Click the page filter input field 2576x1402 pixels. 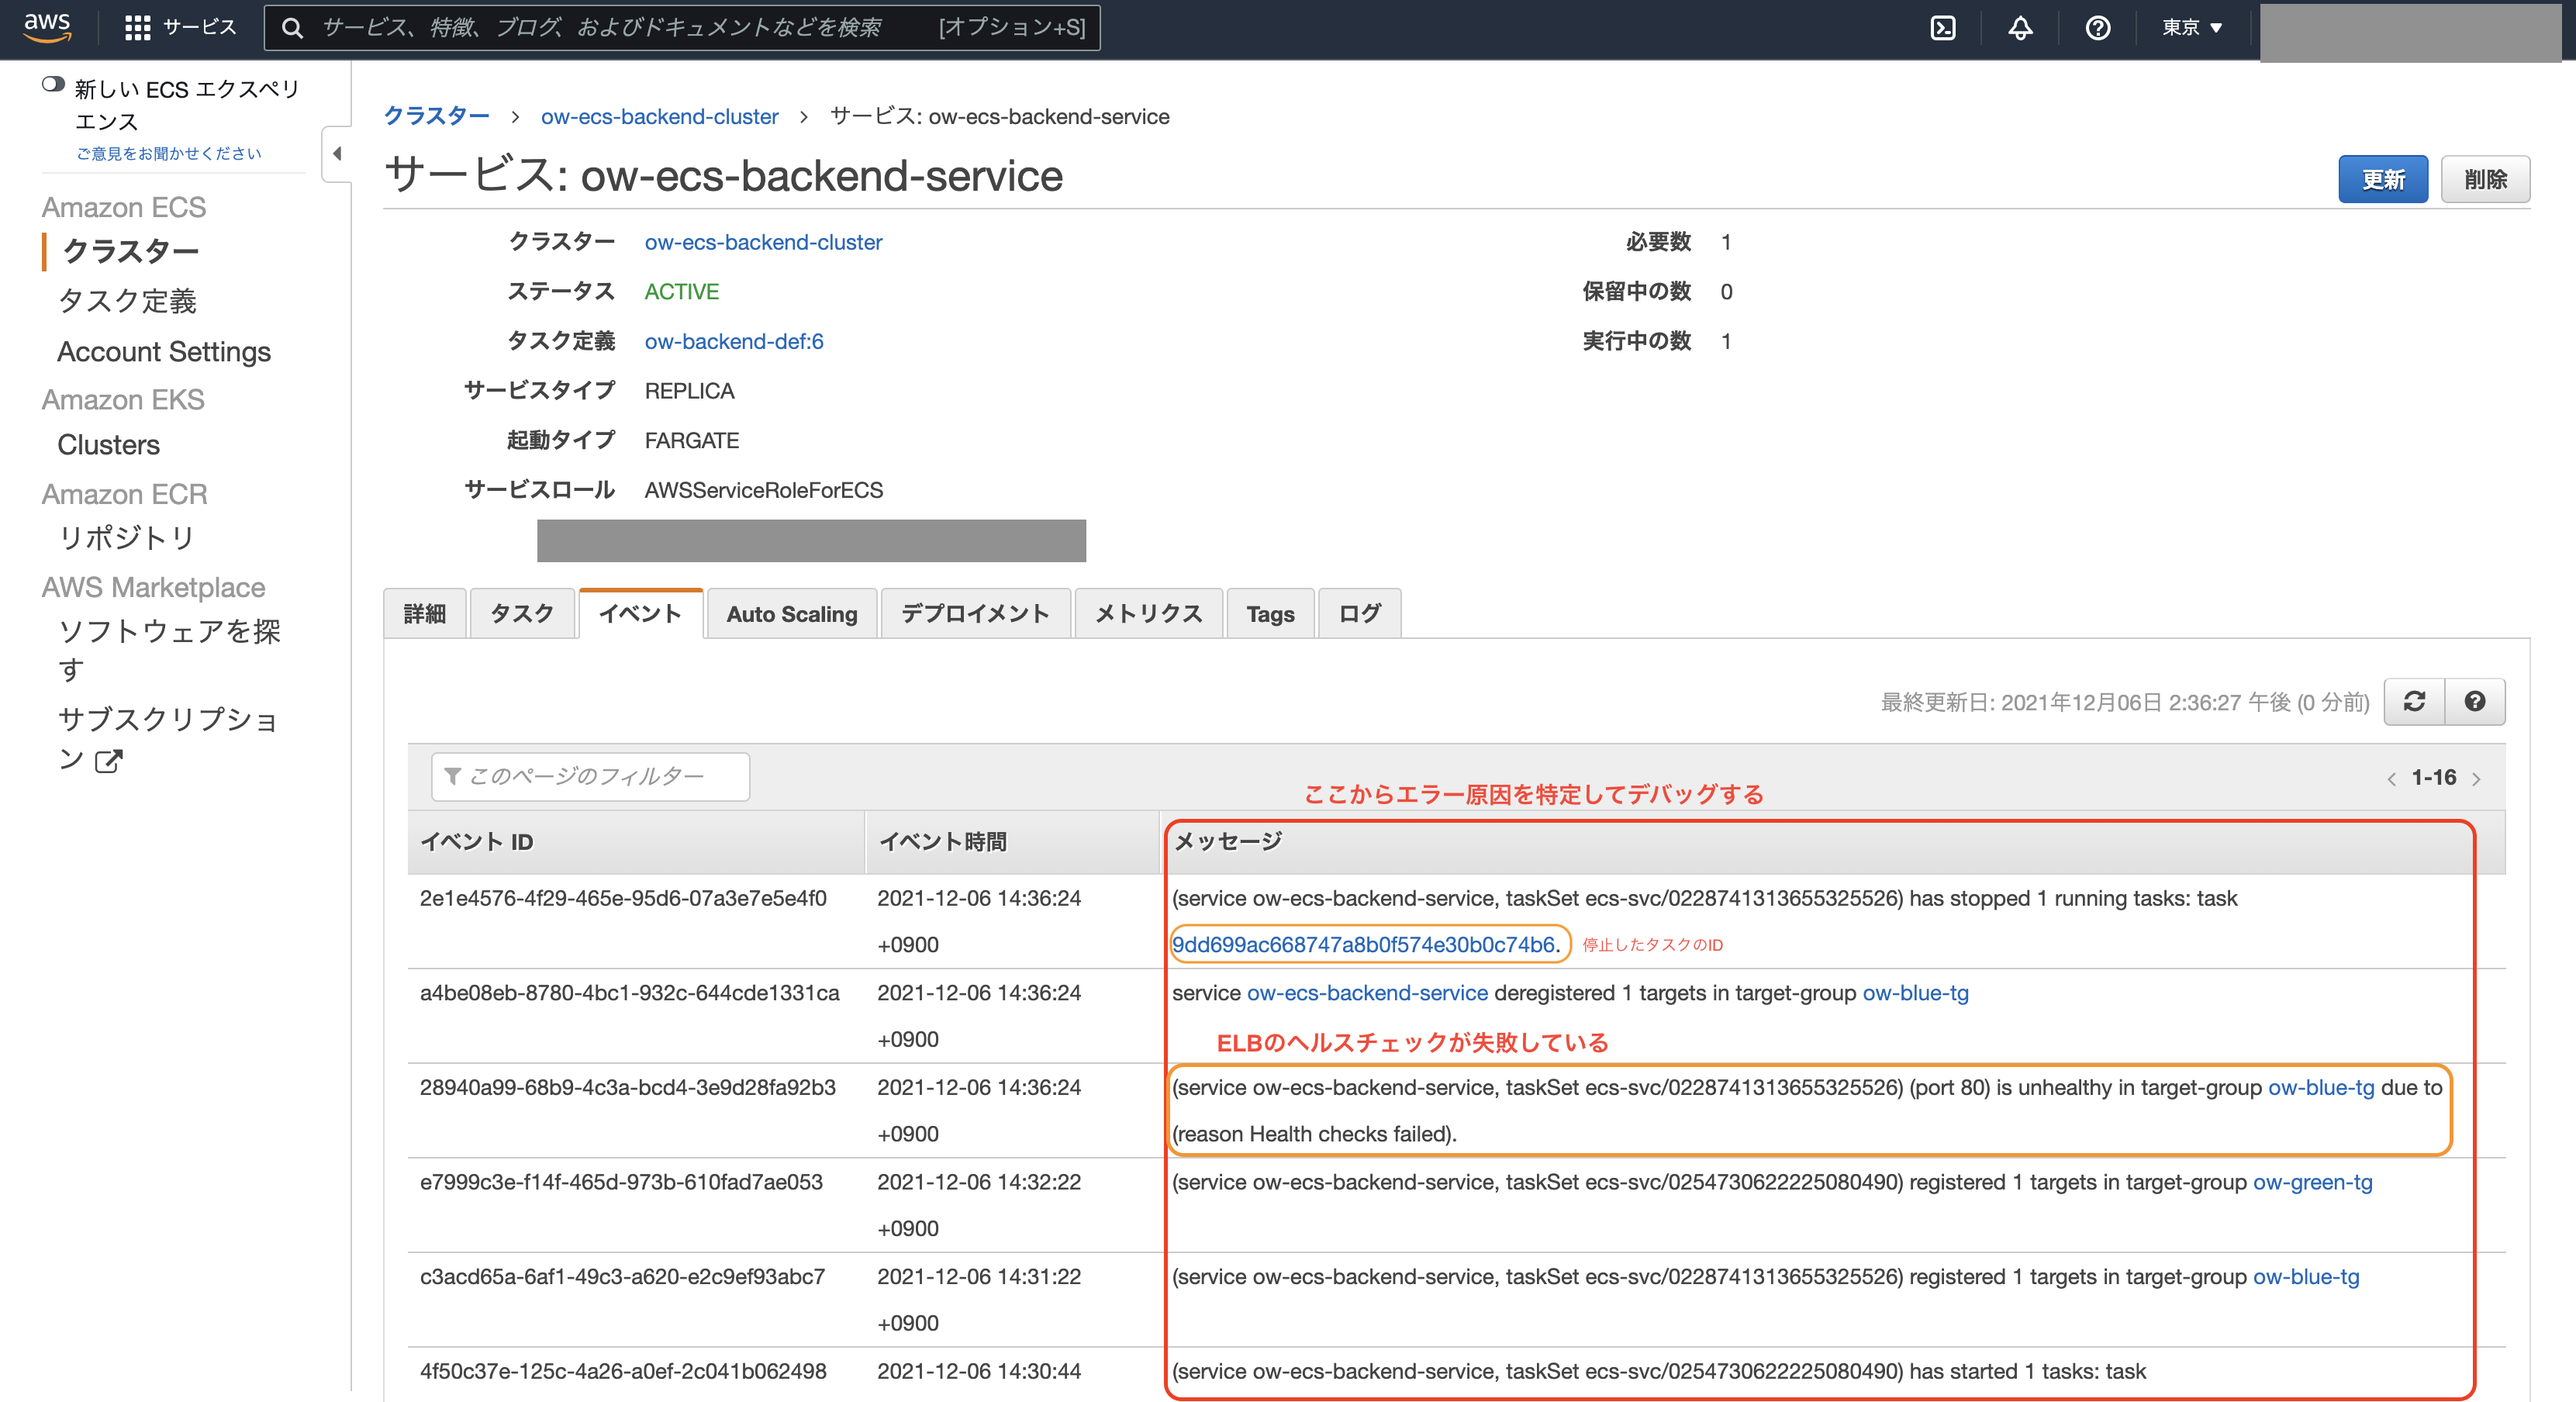coord(590,776)
